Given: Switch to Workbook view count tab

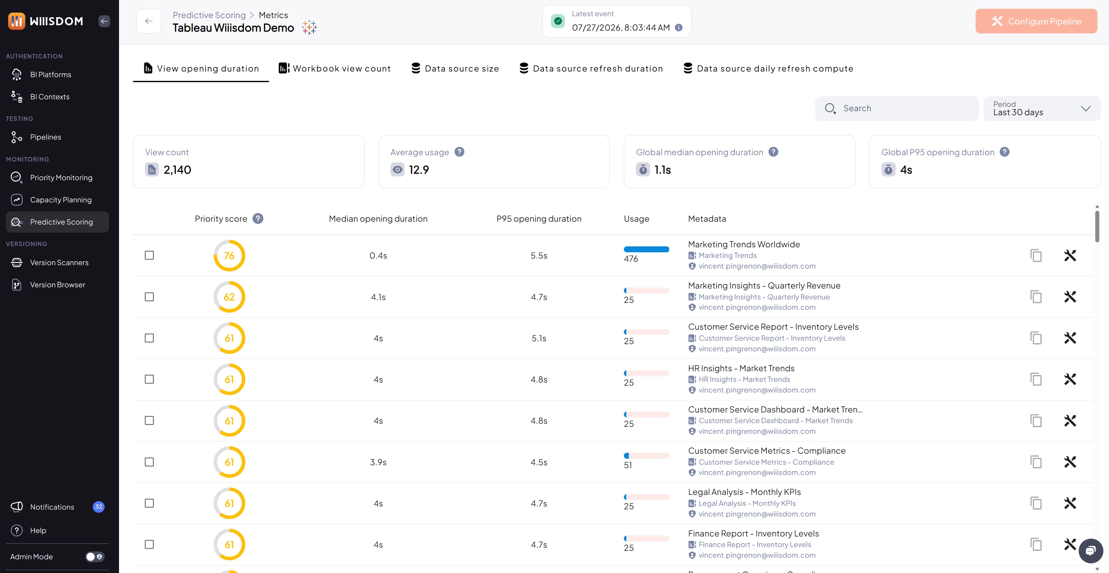Looking at the screenshot, I should point(335,68).
